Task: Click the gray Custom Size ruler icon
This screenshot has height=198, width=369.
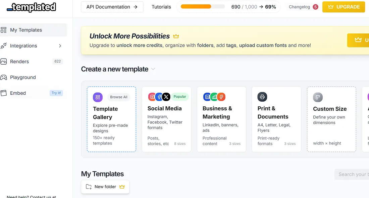Action: [x=318, y=97]
